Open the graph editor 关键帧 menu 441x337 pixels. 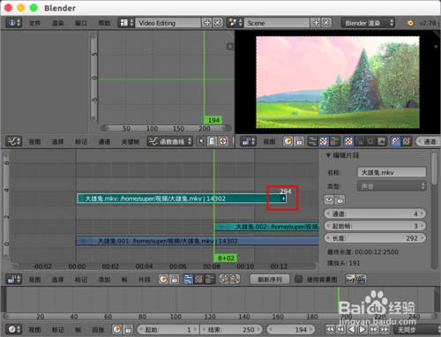coord(131,142)
